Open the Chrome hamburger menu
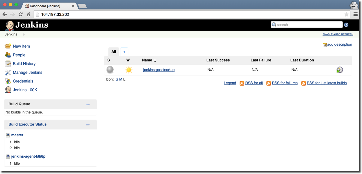 coord(356,14)
